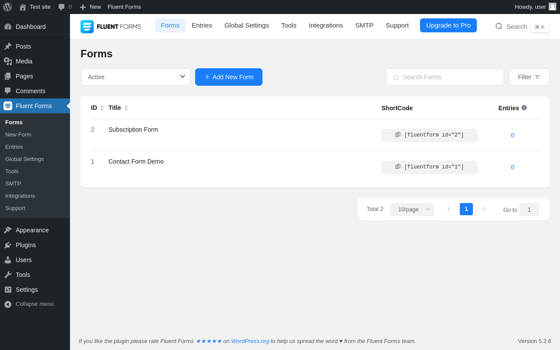Click the WordPress logo icon
Screen dimensions: 560x350
(7, 7)
